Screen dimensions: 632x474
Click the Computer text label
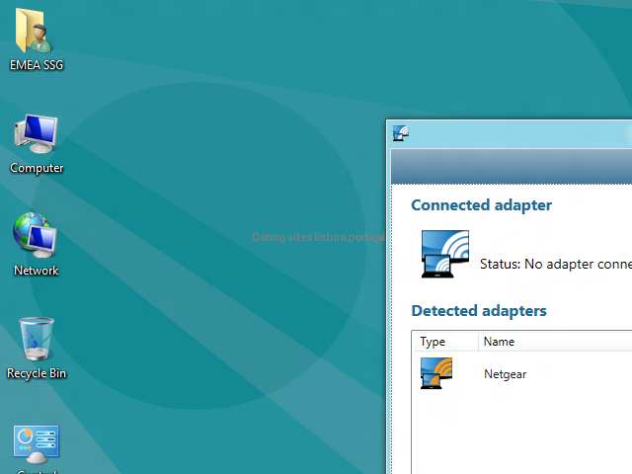pos(37,168)
